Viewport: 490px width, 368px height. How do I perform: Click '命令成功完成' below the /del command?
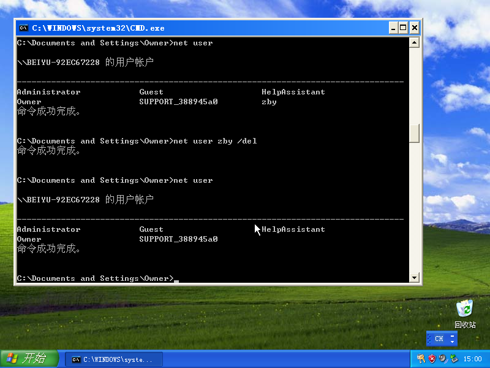coord(48,150)
